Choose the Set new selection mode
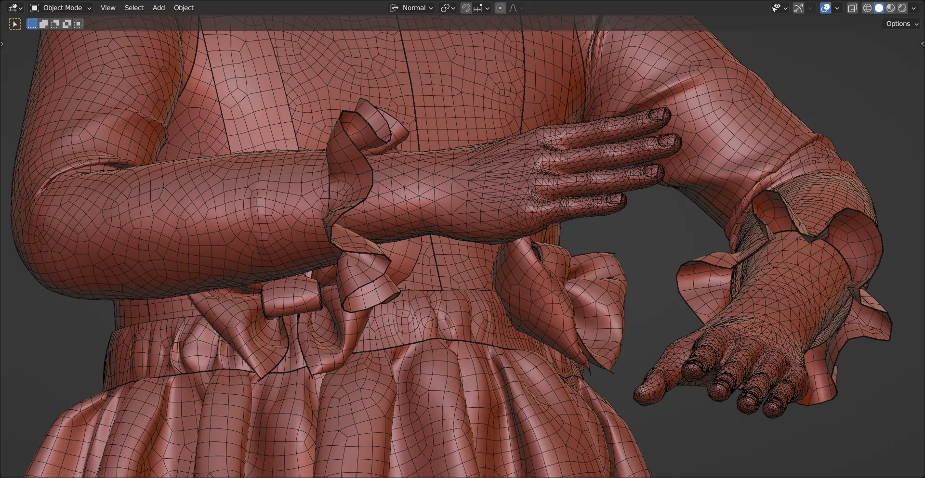The height and width of the screenshot is (478, 925). pyautogui.click(x=32, y=24)
